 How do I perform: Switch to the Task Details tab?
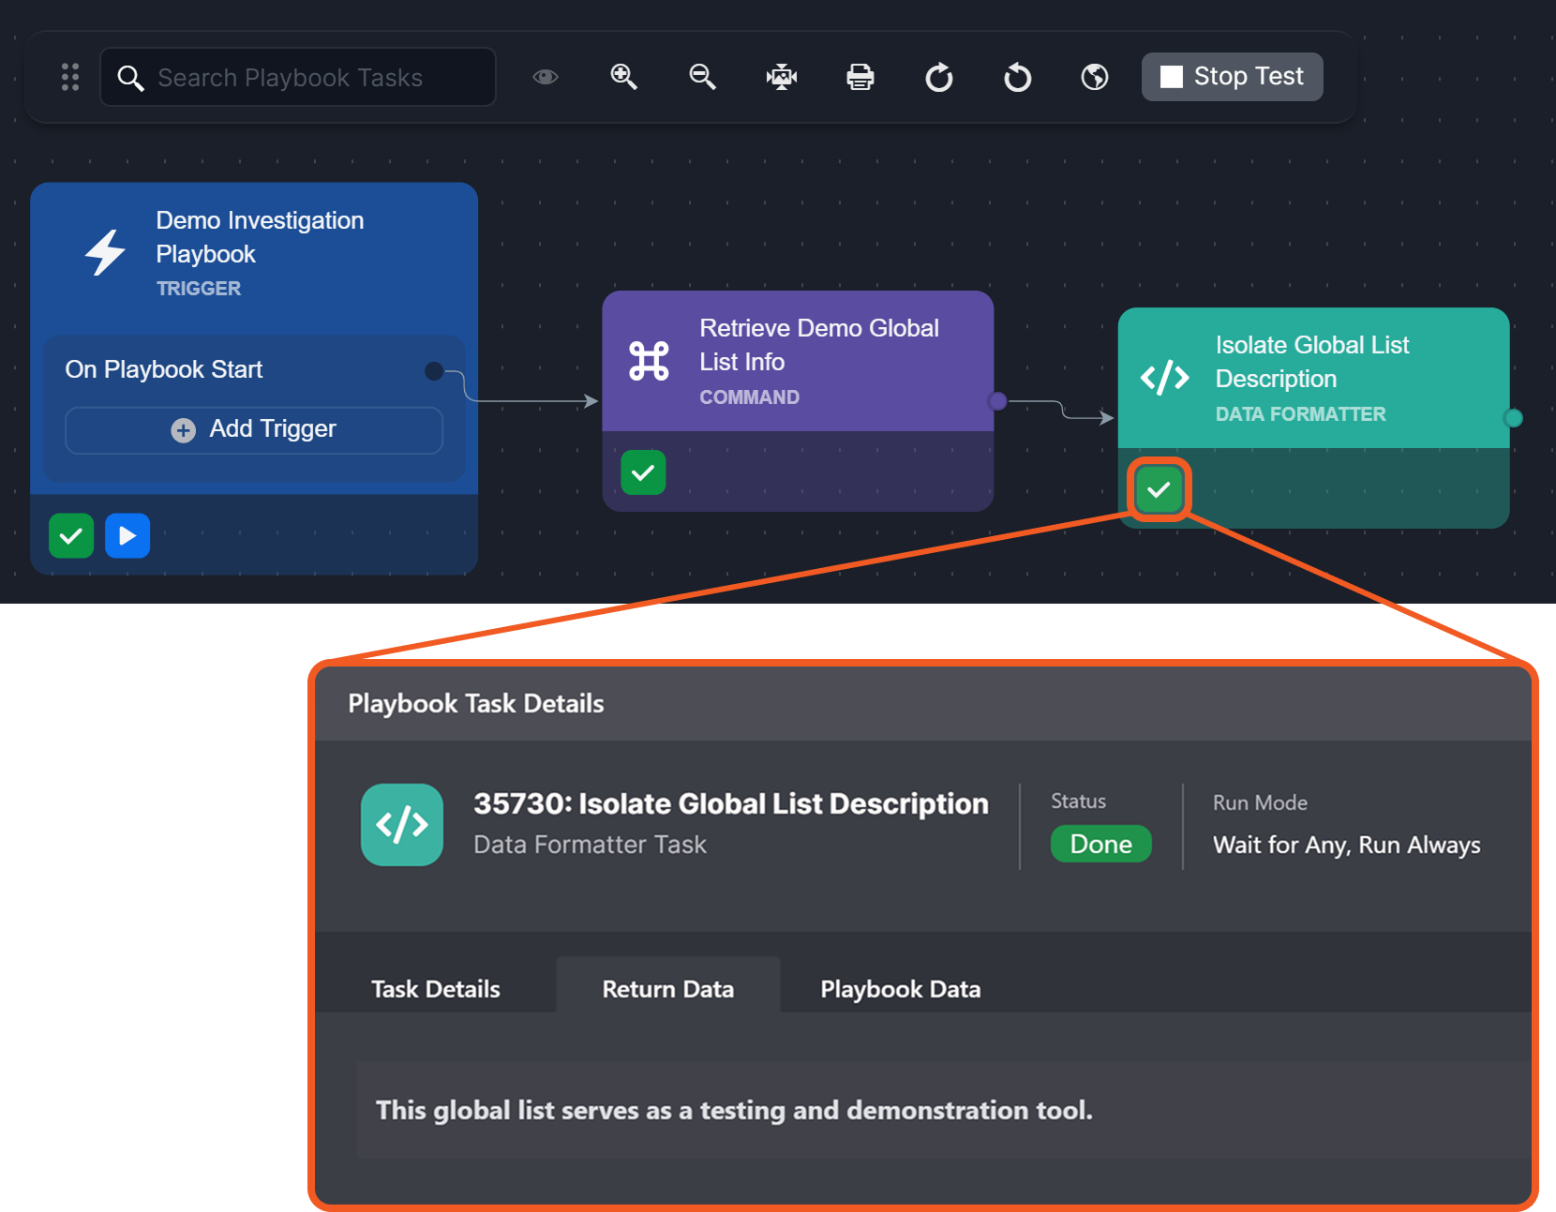(x=435, y=989)
